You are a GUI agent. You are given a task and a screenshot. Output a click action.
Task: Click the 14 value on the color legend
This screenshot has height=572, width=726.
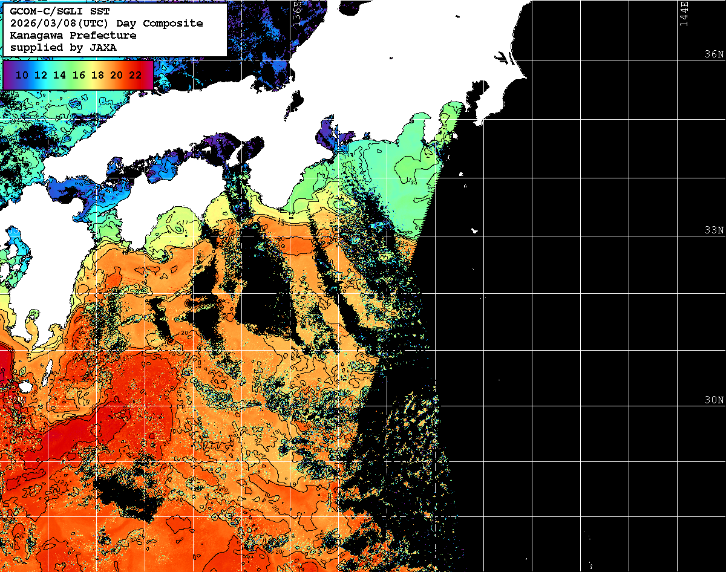pos(59,75)
